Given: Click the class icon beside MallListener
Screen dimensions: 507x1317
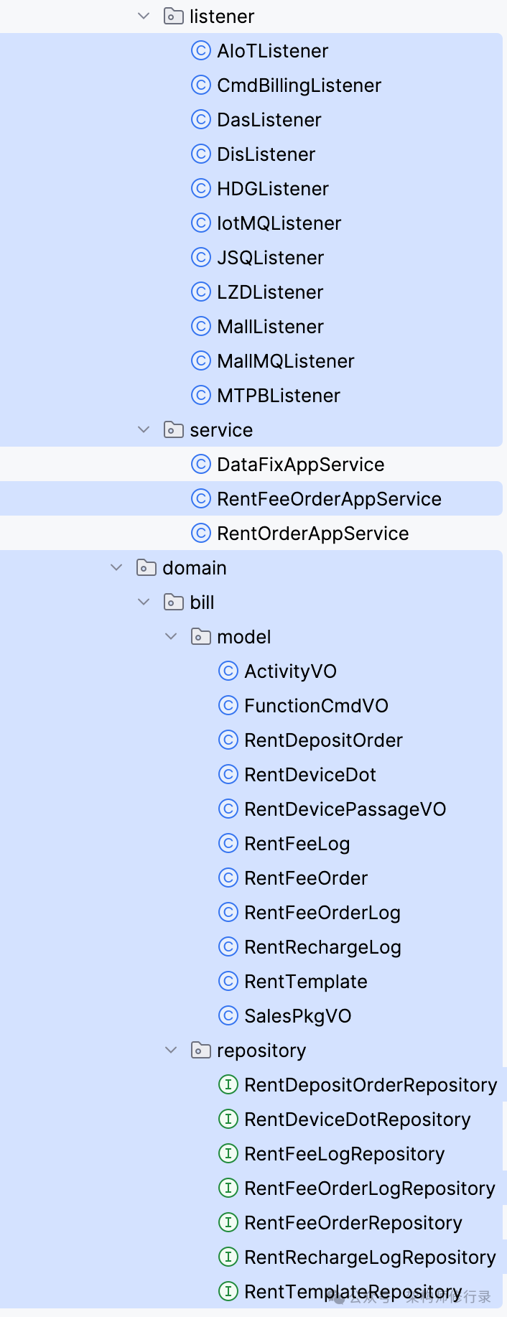Looking at the screenshot, I should tap(201, 326).
